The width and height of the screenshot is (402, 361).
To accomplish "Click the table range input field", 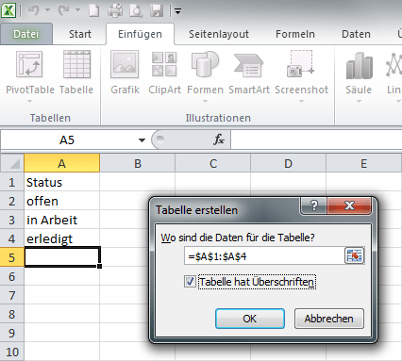I will 264,256.
